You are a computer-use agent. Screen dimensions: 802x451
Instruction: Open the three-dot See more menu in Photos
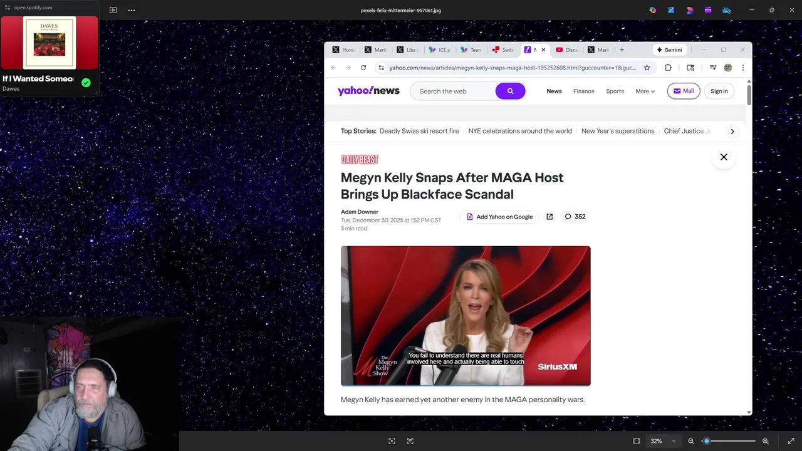132,10
